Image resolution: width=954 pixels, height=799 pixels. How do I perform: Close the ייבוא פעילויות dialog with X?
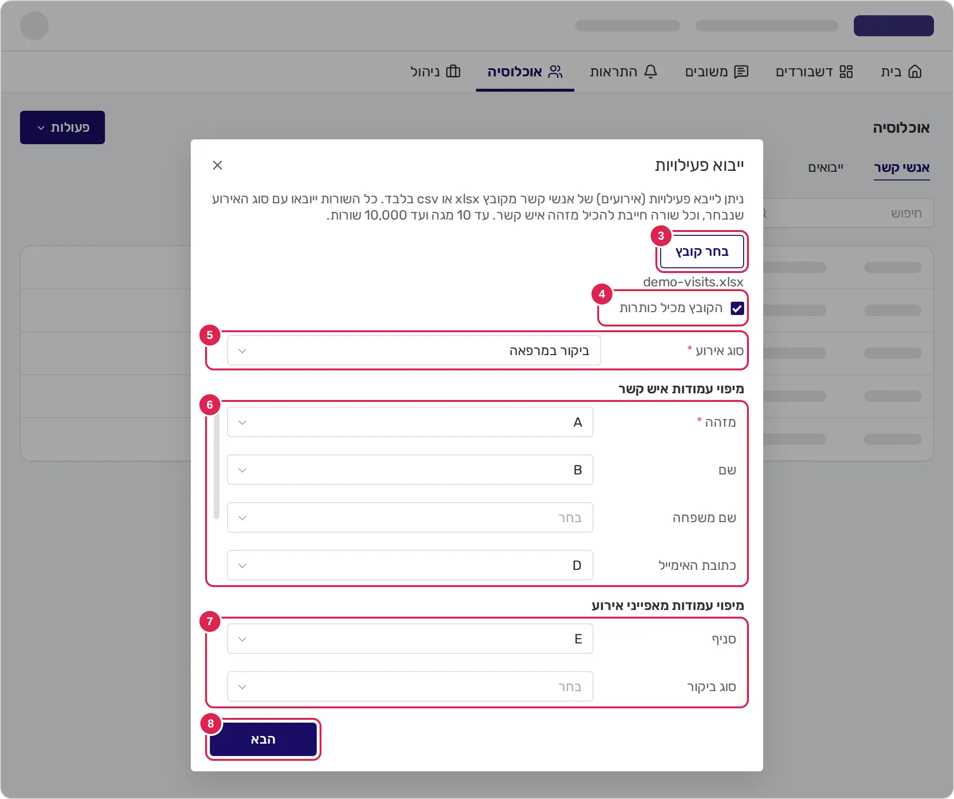(218, 165)
